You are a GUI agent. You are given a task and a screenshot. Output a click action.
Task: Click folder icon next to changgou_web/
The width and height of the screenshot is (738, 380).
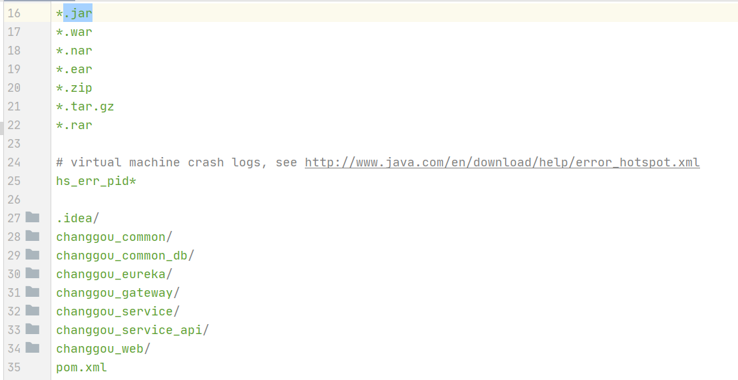click(x=33, y=347)
